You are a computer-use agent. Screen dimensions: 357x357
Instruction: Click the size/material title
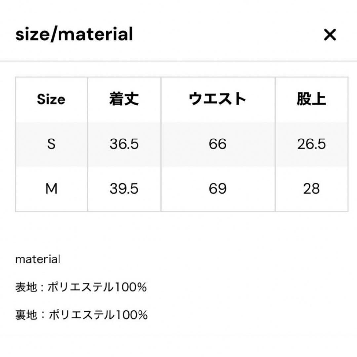pos(74,35)
